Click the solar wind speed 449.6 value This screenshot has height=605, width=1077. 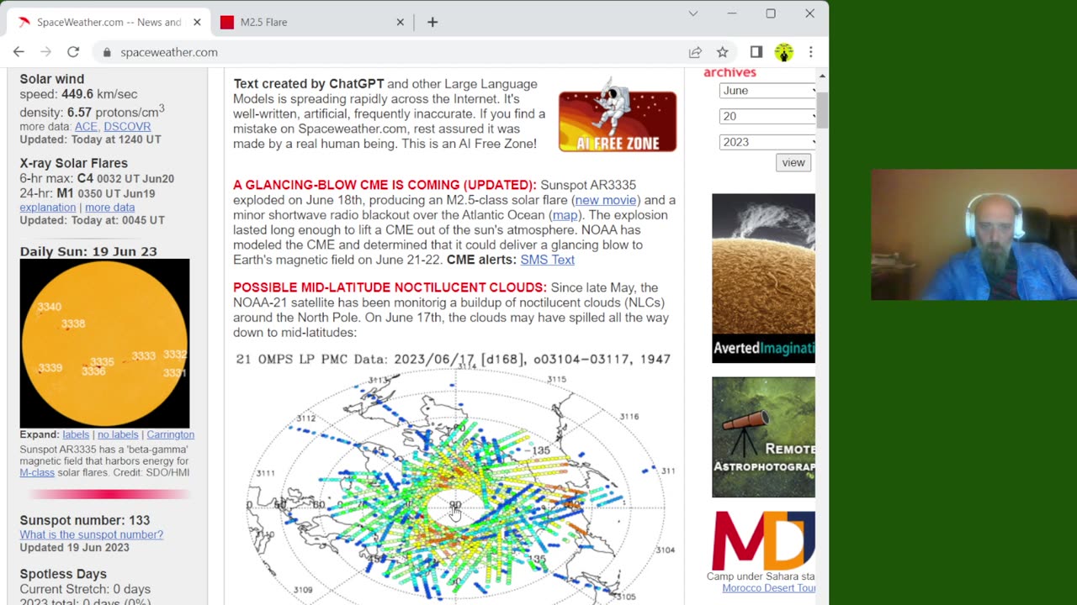click(77, 94)
